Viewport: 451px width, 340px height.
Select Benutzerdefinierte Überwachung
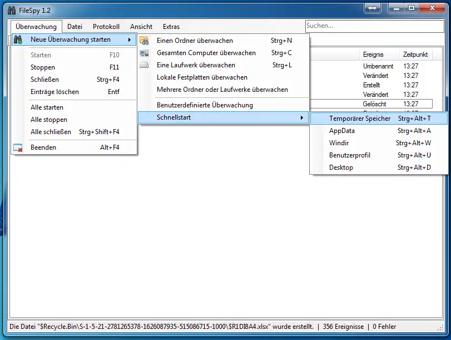(x=224, y=105)
